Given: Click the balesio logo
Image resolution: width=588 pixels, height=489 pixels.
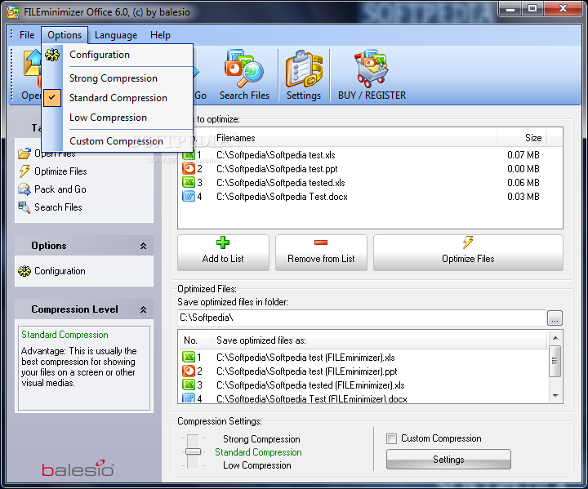Looking at the screenshot, I should coord(78,469).
